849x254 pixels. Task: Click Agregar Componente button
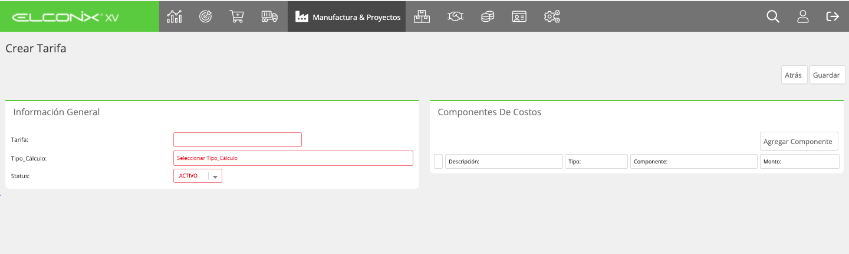point(798,141)
